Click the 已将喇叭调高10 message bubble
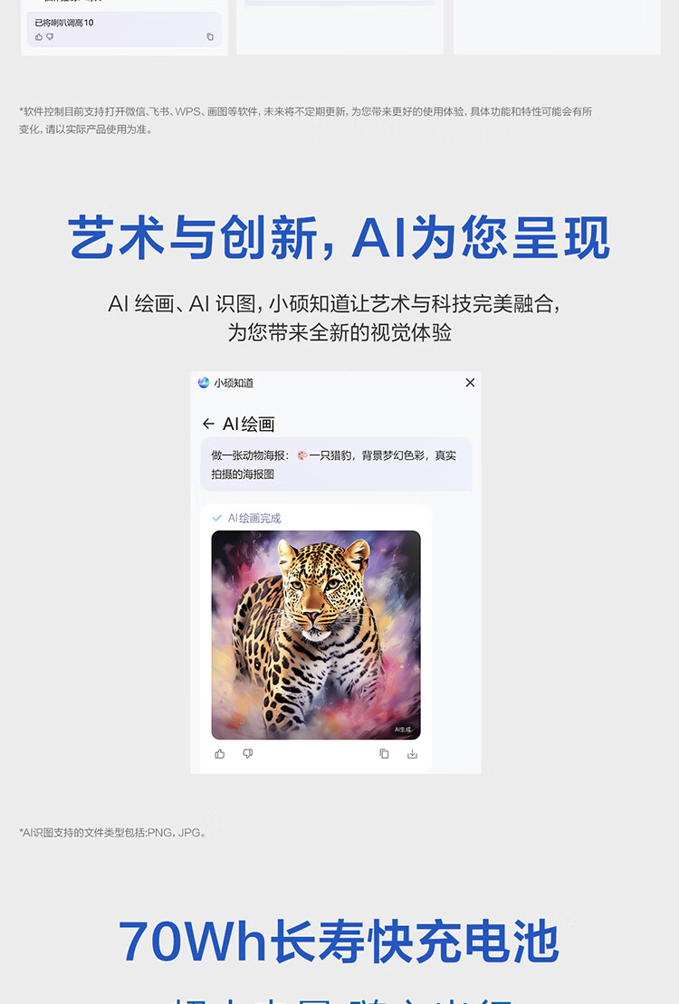This screenshot has height=1004, width=679. [124, 30]
